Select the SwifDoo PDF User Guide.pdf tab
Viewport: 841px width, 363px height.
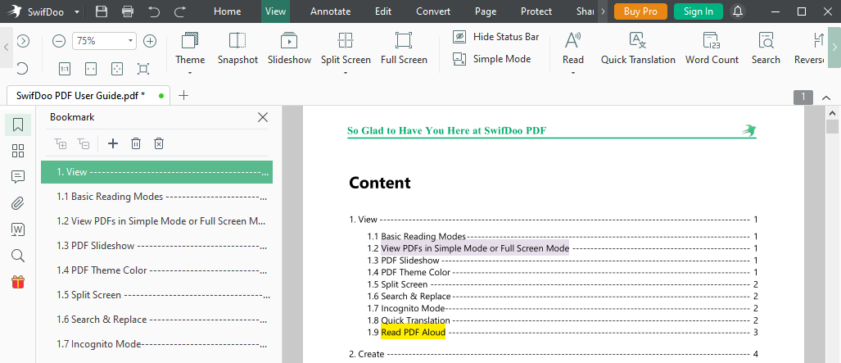[x=88, y=96]
